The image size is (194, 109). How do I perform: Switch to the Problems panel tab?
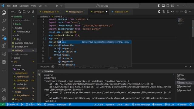coord(45,67)
